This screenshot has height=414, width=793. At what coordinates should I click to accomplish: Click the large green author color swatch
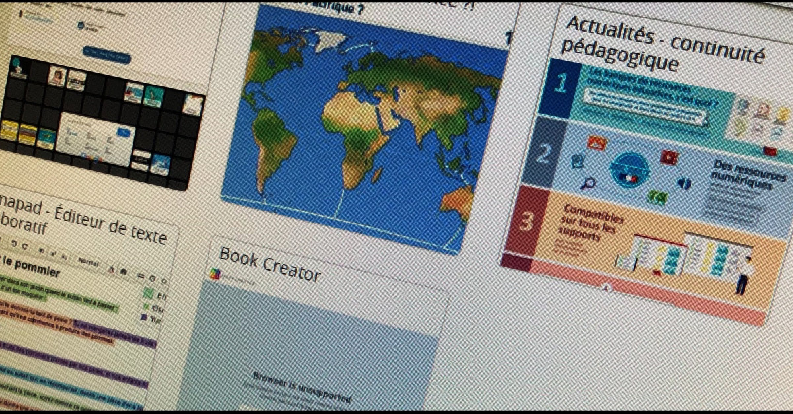pyautogui.click(x=149, y=293)
